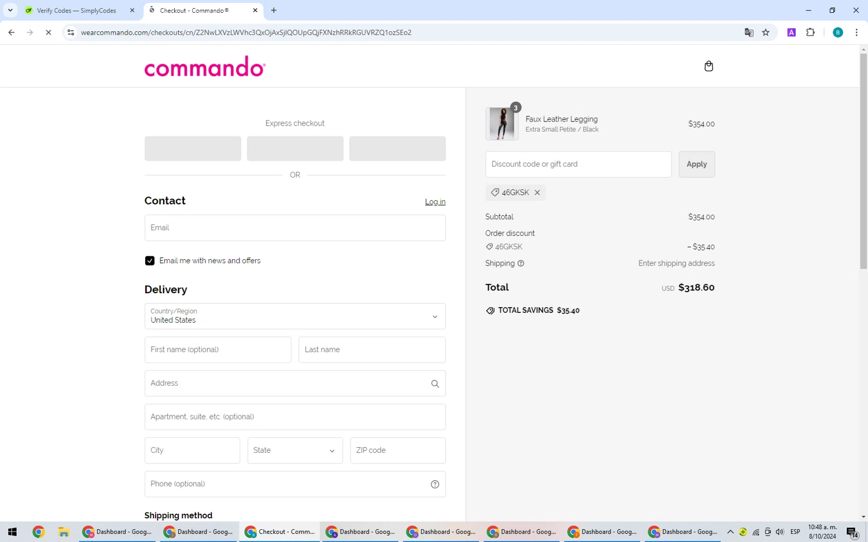Open the Chrome three-dot menu
Screen dimensions: 868x542
pos(856,32)
